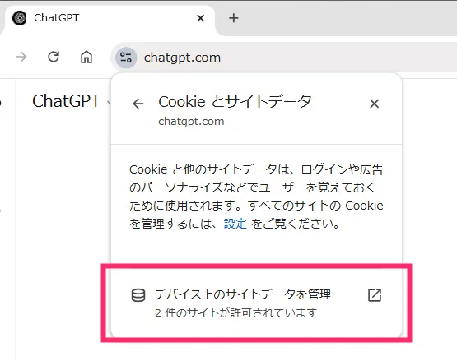Open the ChatGPT model selector heading
Viewport: 457px width, 361px height.
[x=67, y=101]
